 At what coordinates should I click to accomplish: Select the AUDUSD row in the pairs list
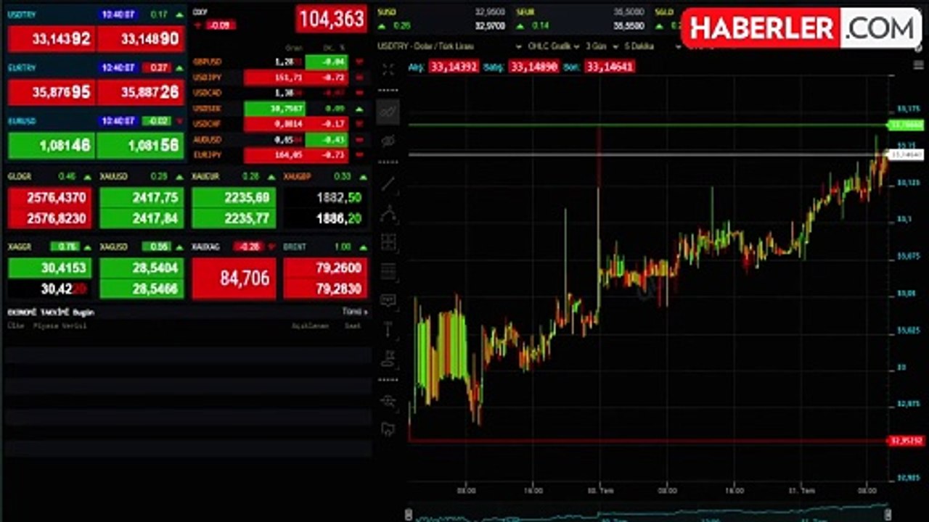(279, 140)
